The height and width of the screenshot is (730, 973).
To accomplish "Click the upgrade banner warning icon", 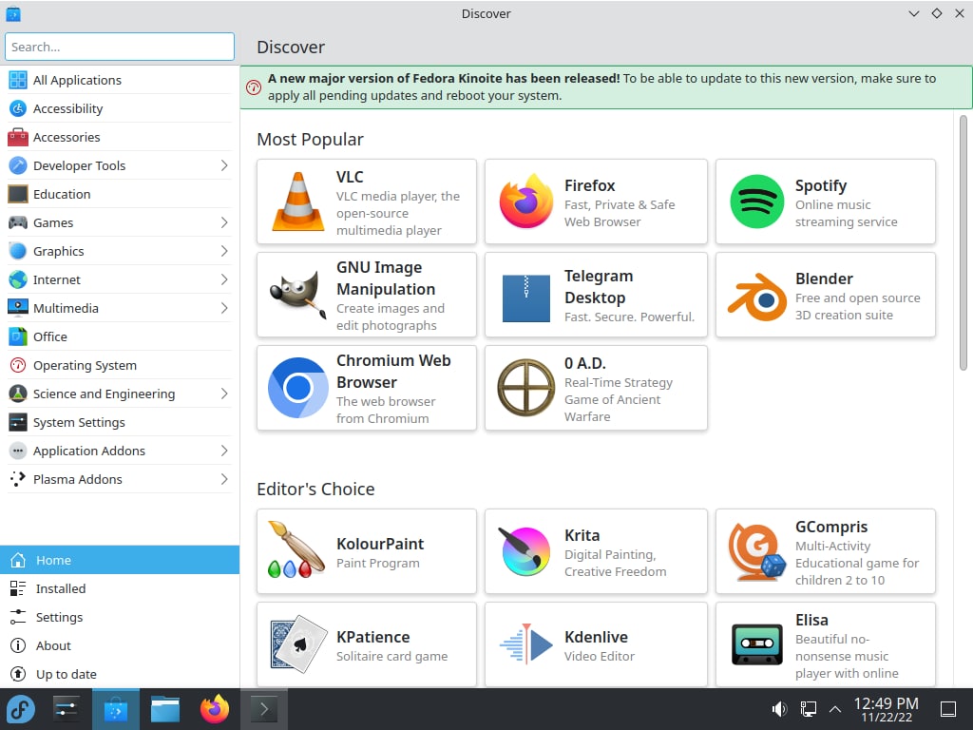I will point(254,87).
